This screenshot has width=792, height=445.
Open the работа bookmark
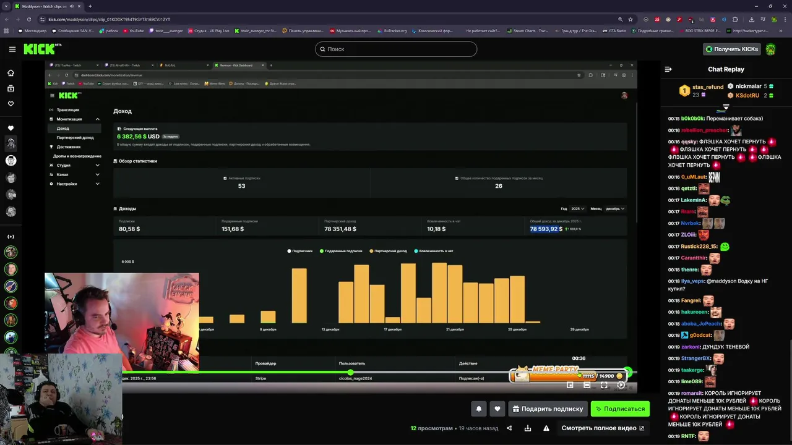coord(108,30)
